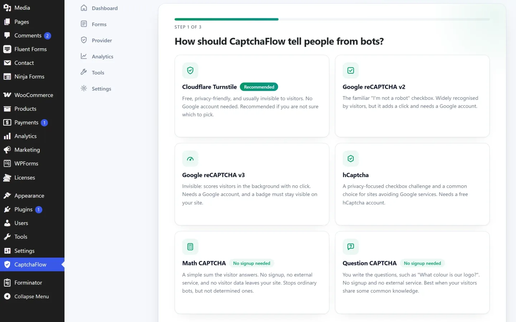The width and height of the screenshot is (516, 322).
Task: Click the Comments speech bubble icon
Action: point(7,35)
